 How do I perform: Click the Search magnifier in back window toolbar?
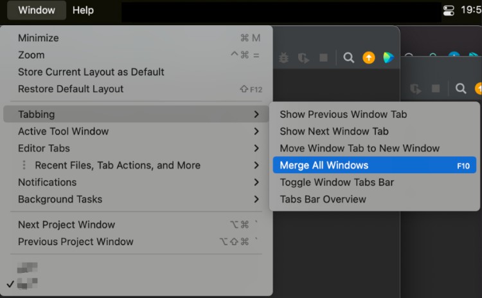(461, 89)
